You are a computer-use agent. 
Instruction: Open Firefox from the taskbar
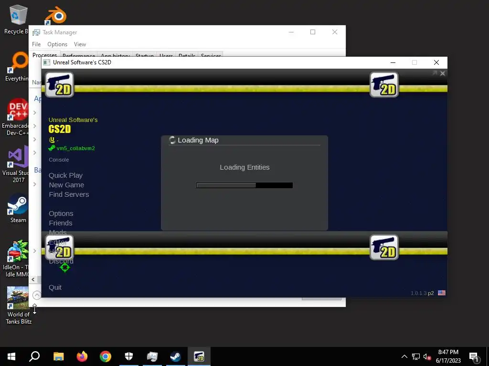[82, 356]
